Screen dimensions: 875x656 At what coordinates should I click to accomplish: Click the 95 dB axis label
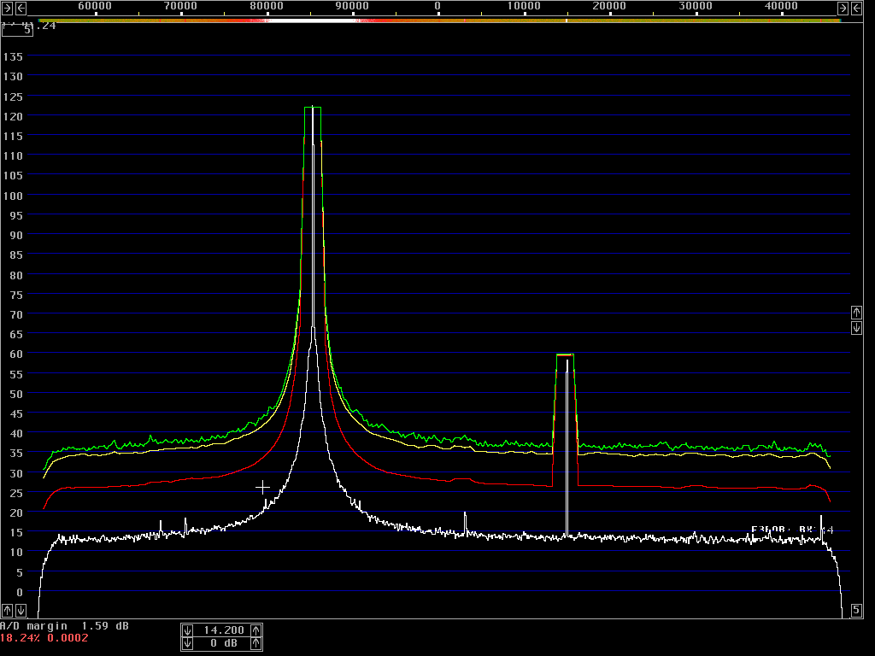(x=16, y=215)
